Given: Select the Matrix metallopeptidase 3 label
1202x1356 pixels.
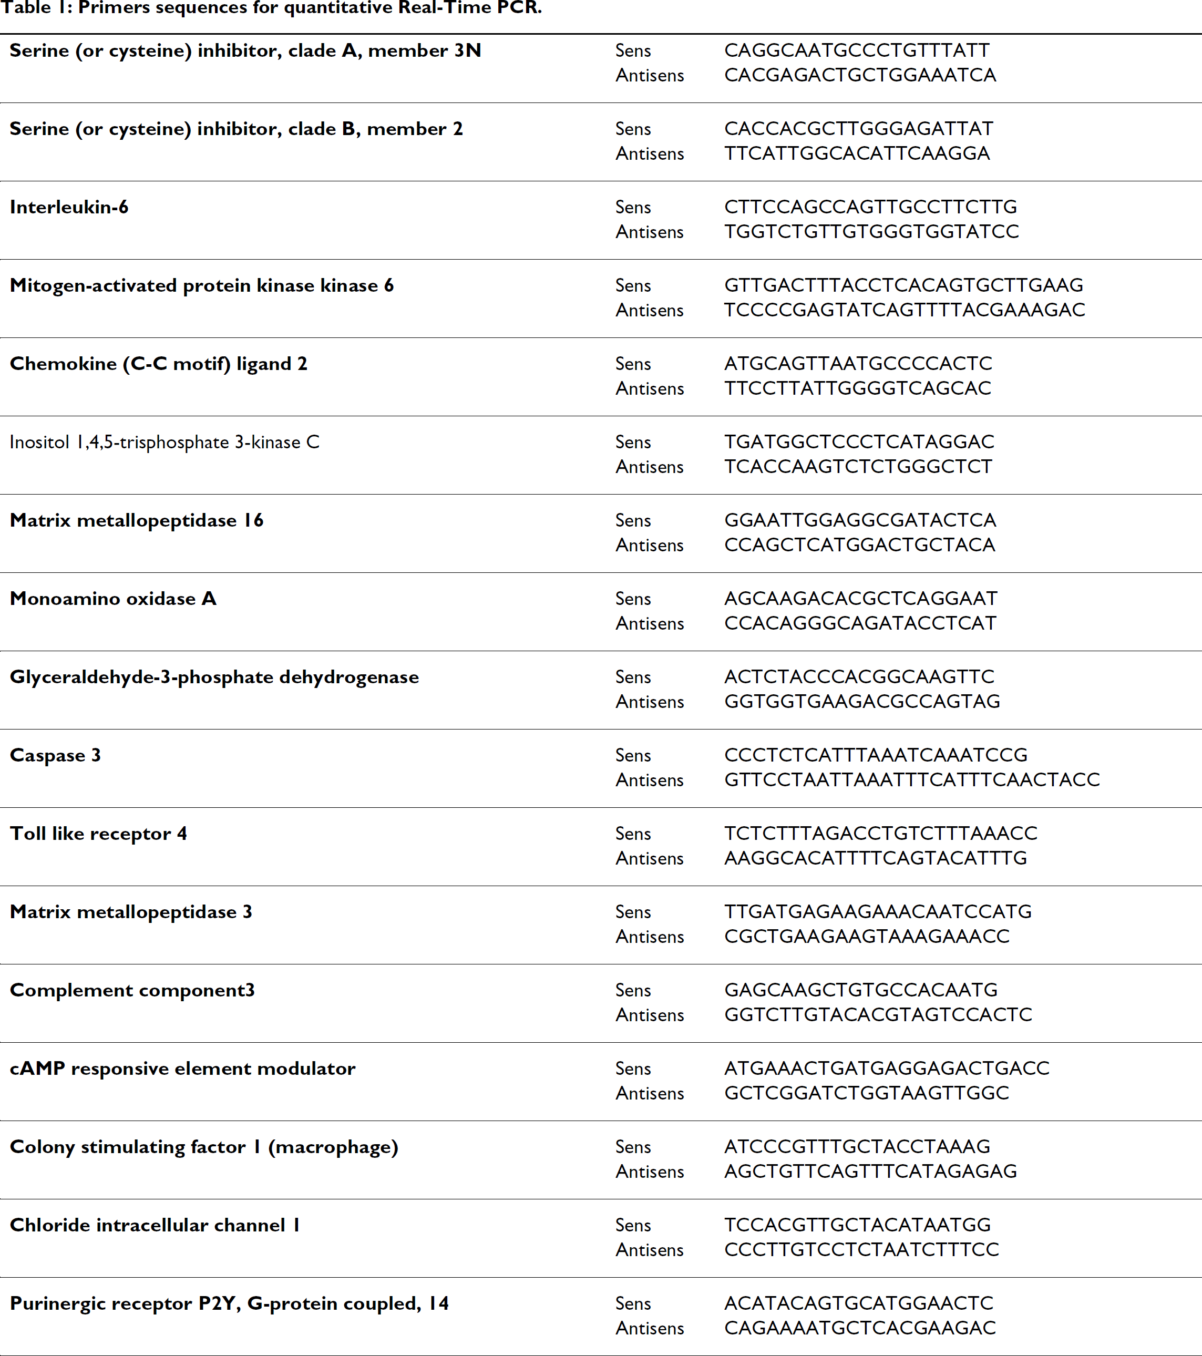Looking at the screenshot, I should (131, 912).
